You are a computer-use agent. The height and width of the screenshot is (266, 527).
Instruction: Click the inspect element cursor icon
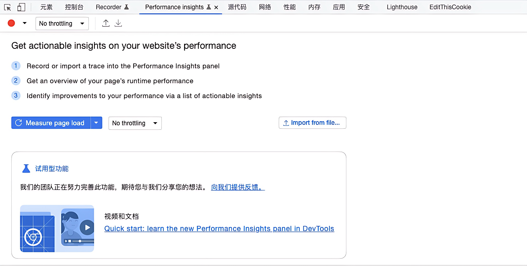(x=8, y=7)
